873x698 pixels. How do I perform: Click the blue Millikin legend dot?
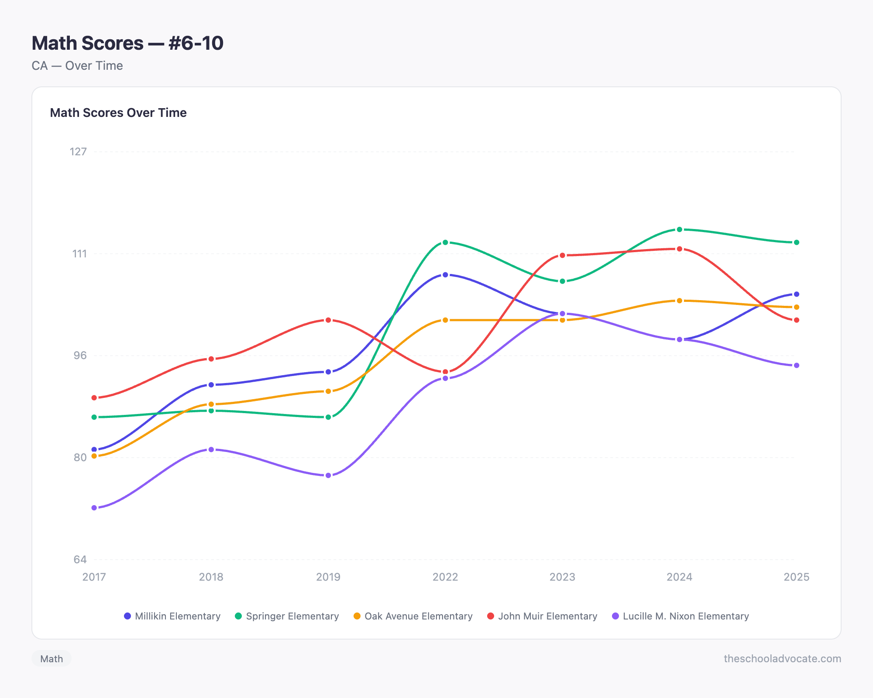pyautogui.click(x=127, y=616)
